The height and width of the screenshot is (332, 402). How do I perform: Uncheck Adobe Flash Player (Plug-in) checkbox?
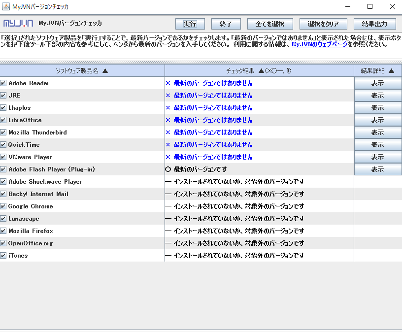coord(3,169)
